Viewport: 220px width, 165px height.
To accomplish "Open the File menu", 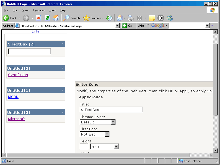I will (x=6, y=10).
